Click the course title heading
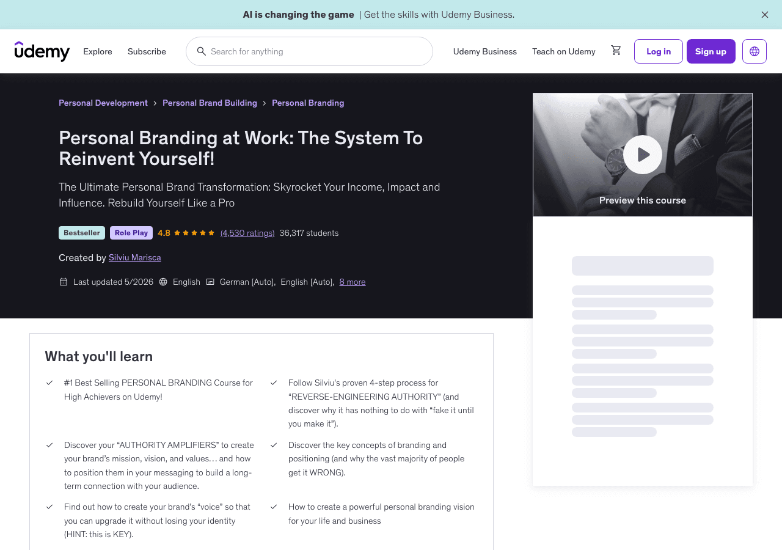The image size is (782, 550). point(241,148)
